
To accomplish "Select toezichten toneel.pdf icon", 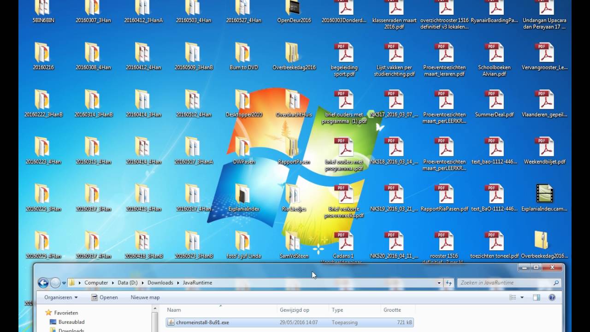I will tap(495, 241).
